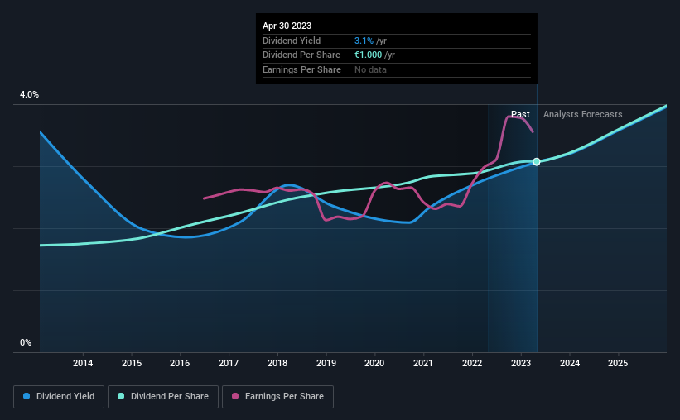Click the highlighted data point on the chart
The image size is (680, 420).
(537, 161)
